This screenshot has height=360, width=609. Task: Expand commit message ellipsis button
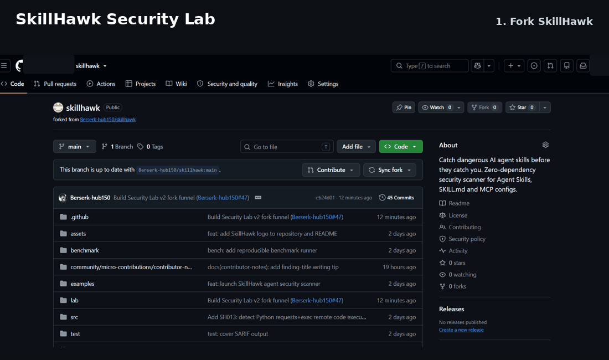pos(258,197)
